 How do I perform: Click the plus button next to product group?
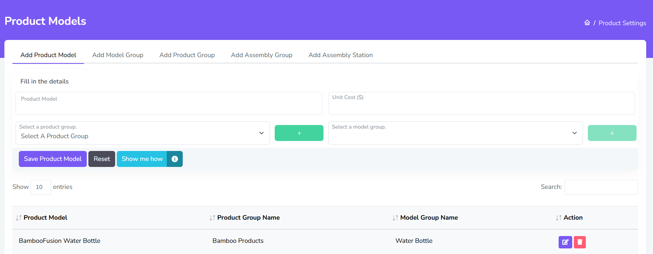(x=299, y=133)
